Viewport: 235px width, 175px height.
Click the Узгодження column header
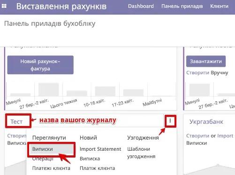click(x=143, y=138)
